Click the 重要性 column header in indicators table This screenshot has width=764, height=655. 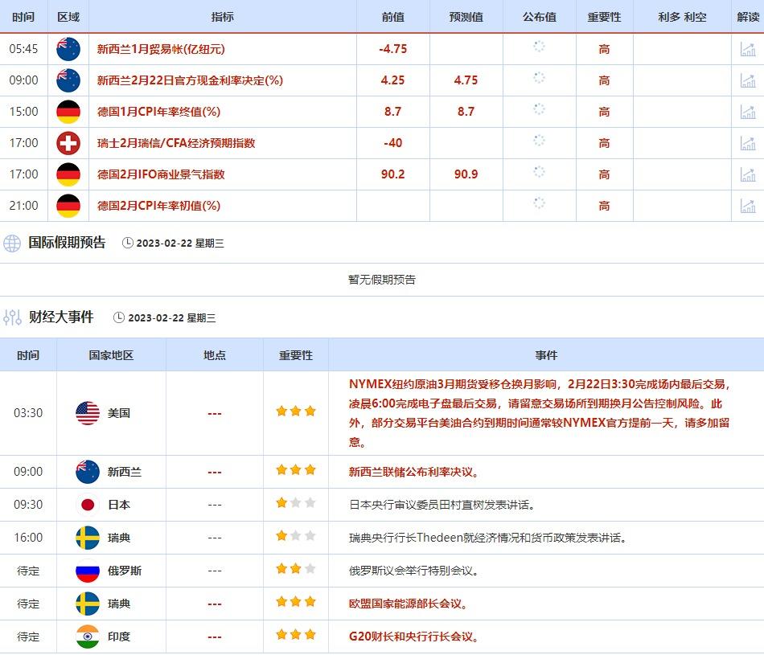pos(604,17)
